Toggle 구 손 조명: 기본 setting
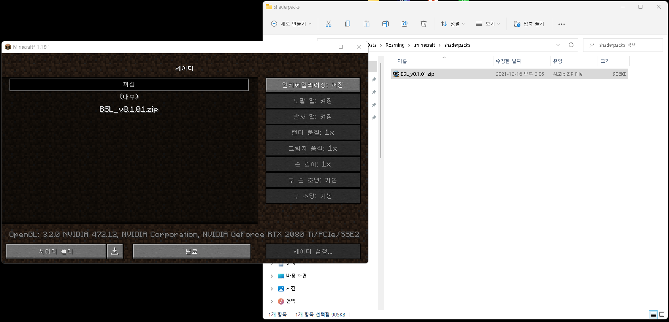This screenshot has width=669, height=322. (313, 180)
